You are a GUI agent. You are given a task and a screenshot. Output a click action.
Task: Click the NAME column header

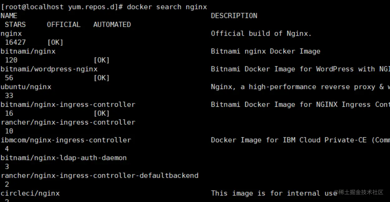click(9, 16)
